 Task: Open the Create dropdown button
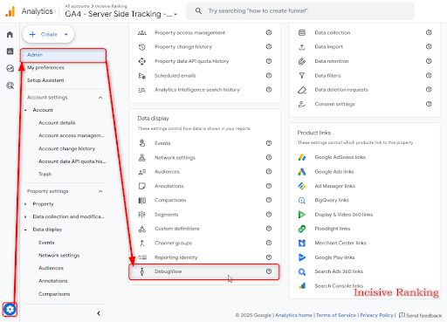tap(48, 34)
